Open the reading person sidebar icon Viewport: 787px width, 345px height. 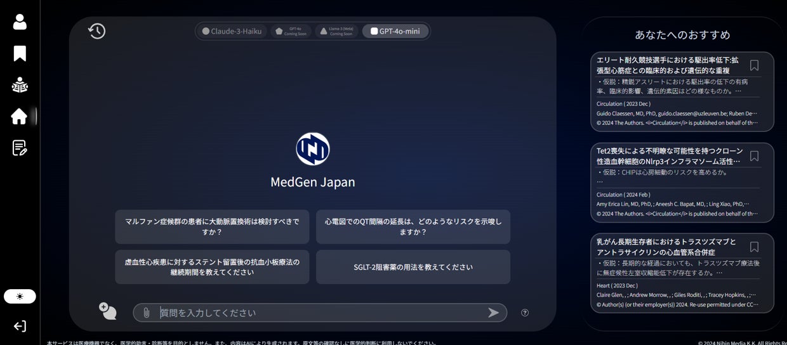pyautogui.click(x=20, y=85)
